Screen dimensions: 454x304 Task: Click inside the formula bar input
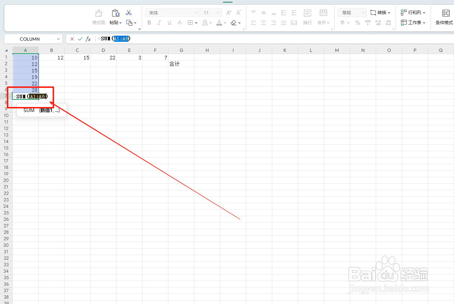pyautogui.click(x=274, y=39)
